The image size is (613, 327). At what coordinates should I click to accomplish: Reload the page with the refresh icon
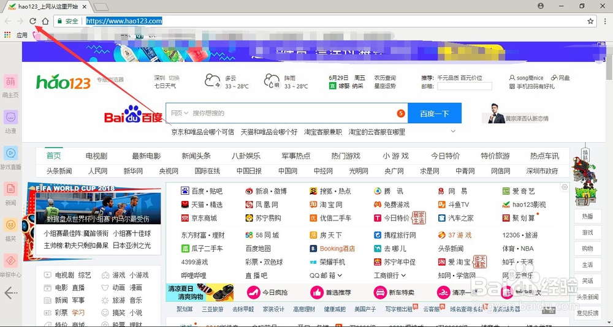tap(33, 21)
